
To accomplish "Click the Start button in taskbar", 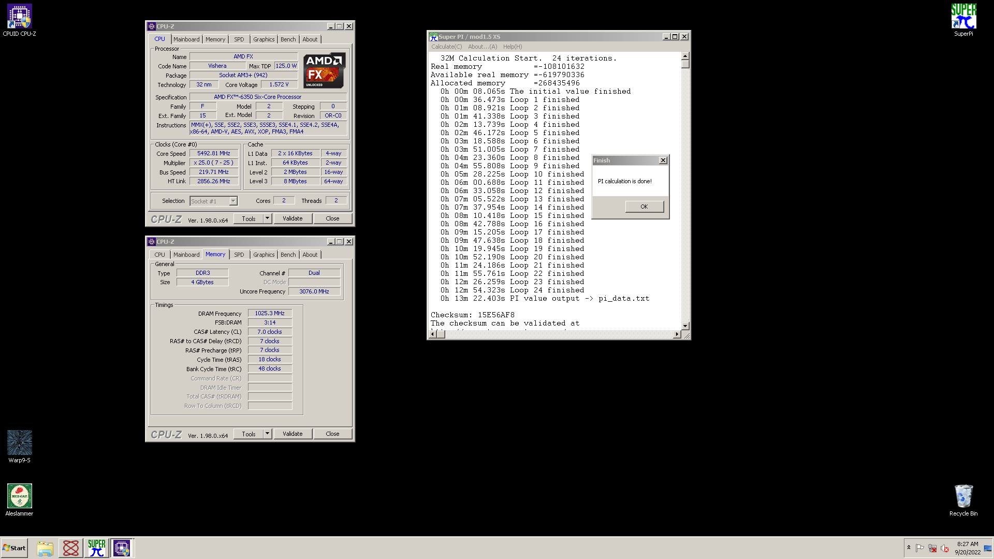I will click(14, 548).
